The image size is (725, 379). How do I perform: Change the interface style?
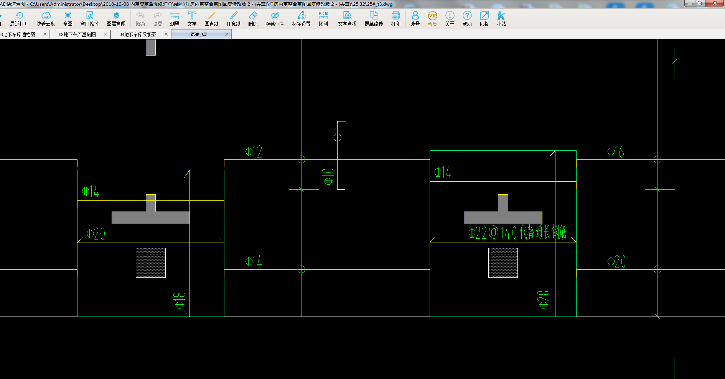(x=484, y=19)
